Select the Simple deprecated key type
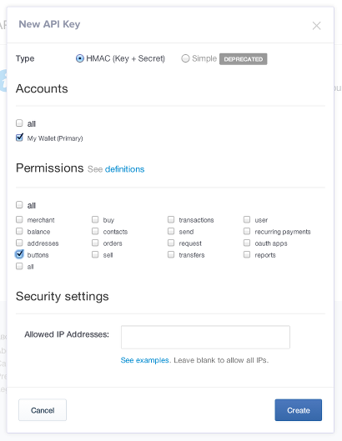This screenshot has height=441, width=342. (x=185, y=58)
